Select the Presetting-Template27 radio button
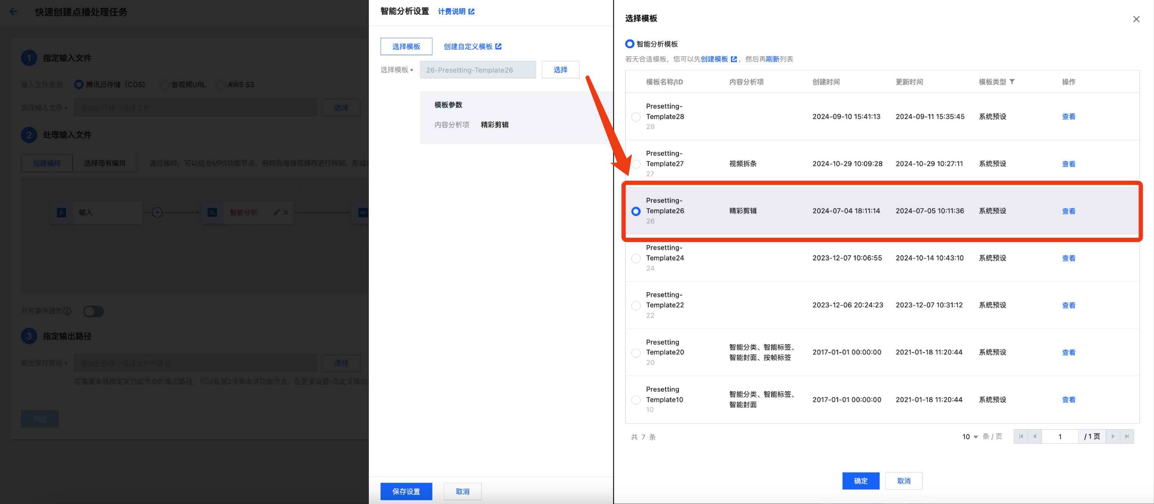 636,164
